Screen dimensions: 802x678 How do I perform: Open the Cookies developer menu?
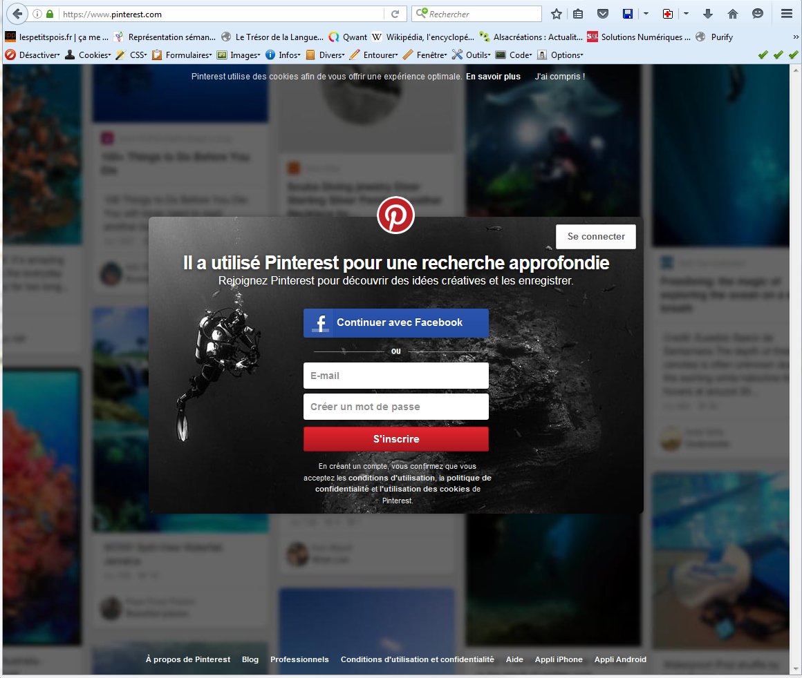pyautogui.click(x=88, y=55)
